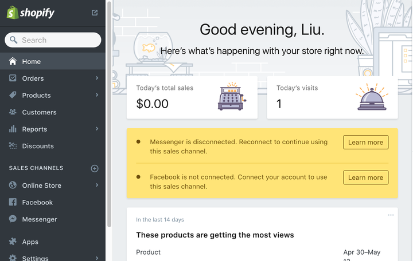Click the sidebar vertical scrollbar

(x=110, y=113)
